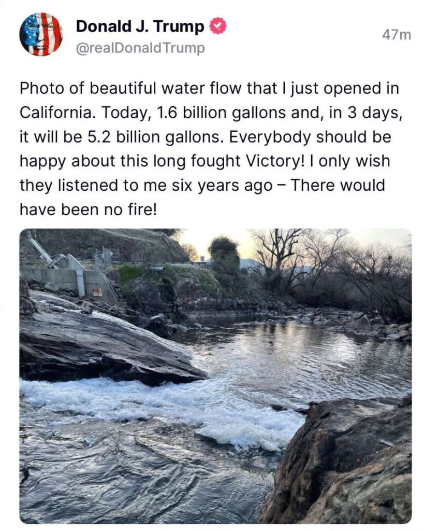Click the last line "have been no fire!"
This screenshot has width=424, height=531.
[x=87, y=209]
